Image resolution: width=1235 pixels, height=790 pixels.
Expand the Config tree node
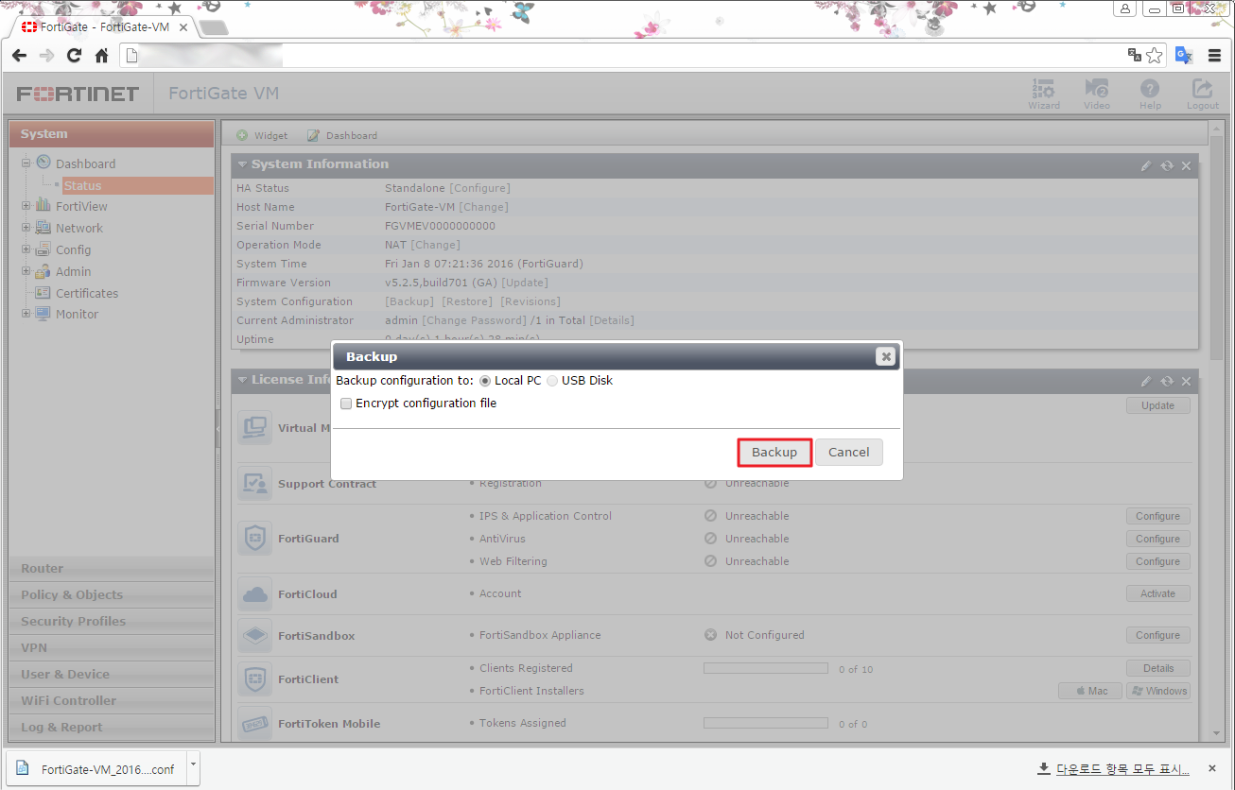click(26, 249)
